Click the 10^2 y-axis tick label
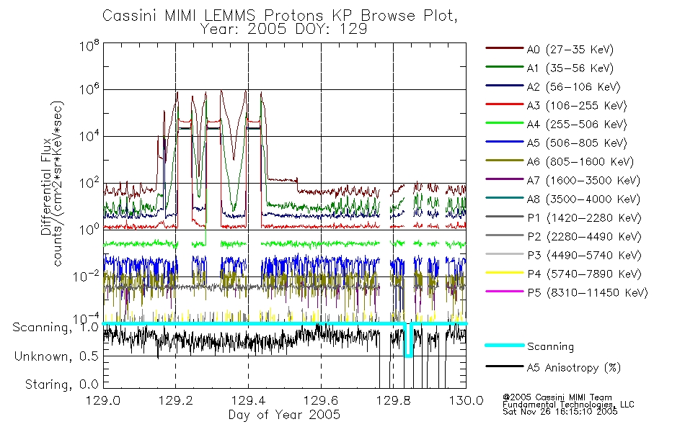Screen dimensions: 685x432 (89, 184)
